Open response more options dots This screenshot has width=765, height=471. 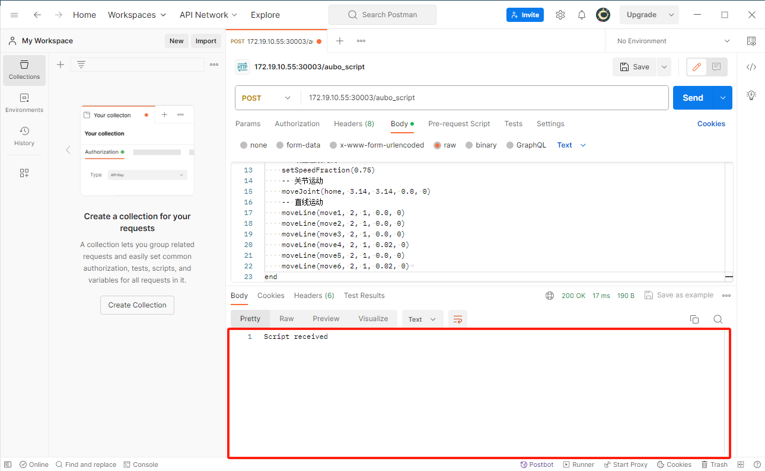[x=726, y=296]
